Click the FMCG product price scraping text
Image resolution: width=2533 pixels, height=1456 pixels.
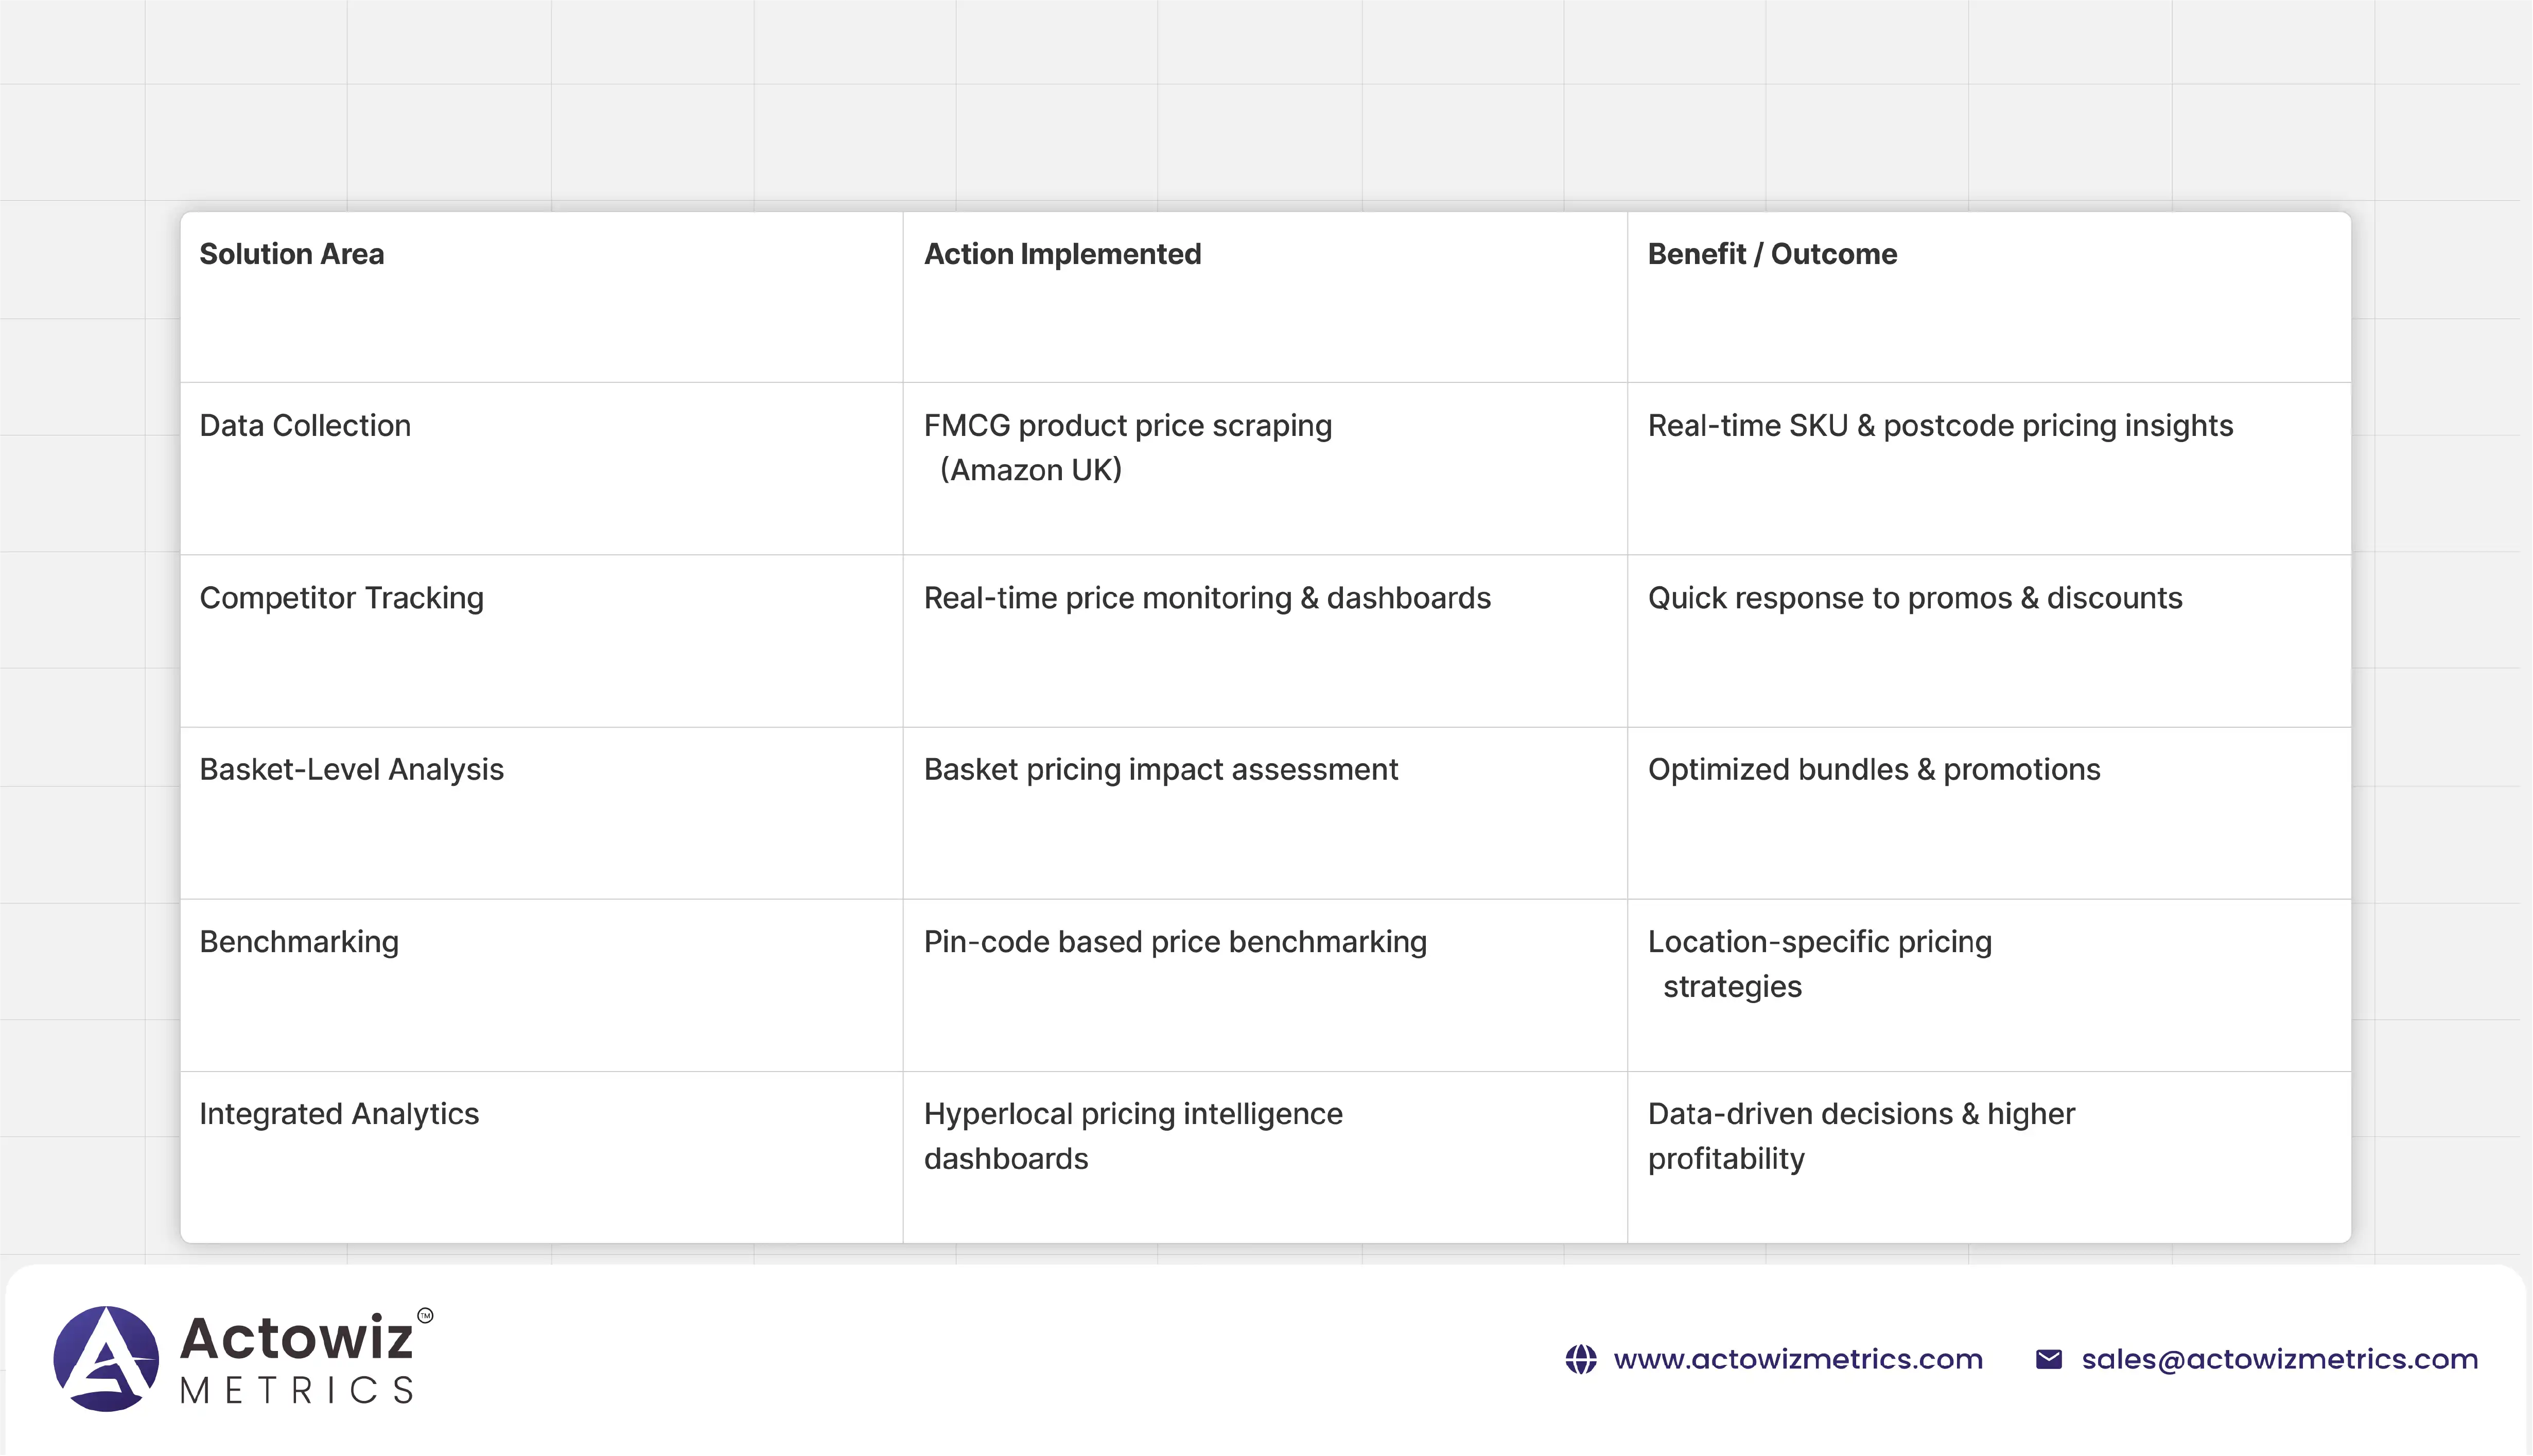coord(1127,426)
